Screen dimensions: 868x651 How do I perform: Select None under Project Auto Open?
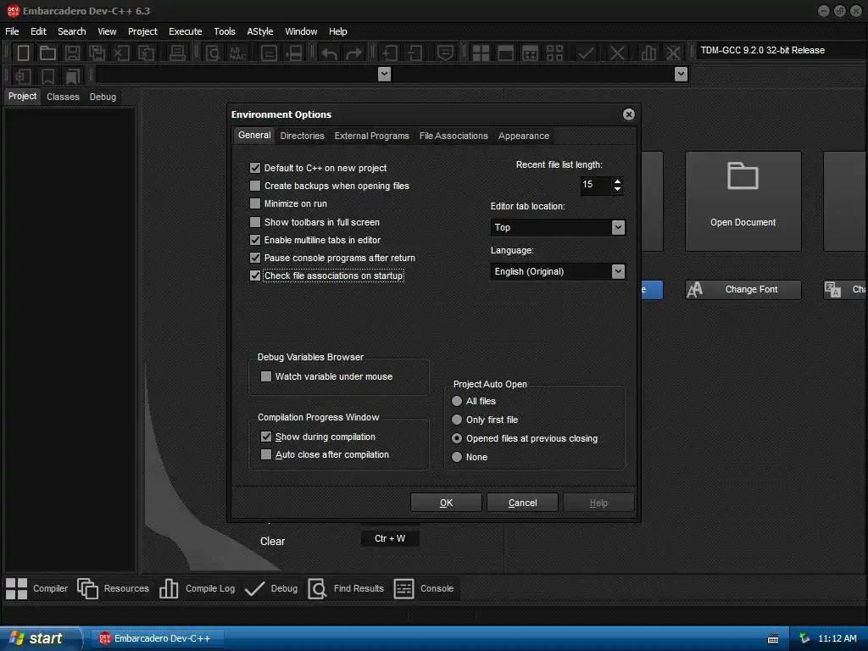[x=457, y=457]
